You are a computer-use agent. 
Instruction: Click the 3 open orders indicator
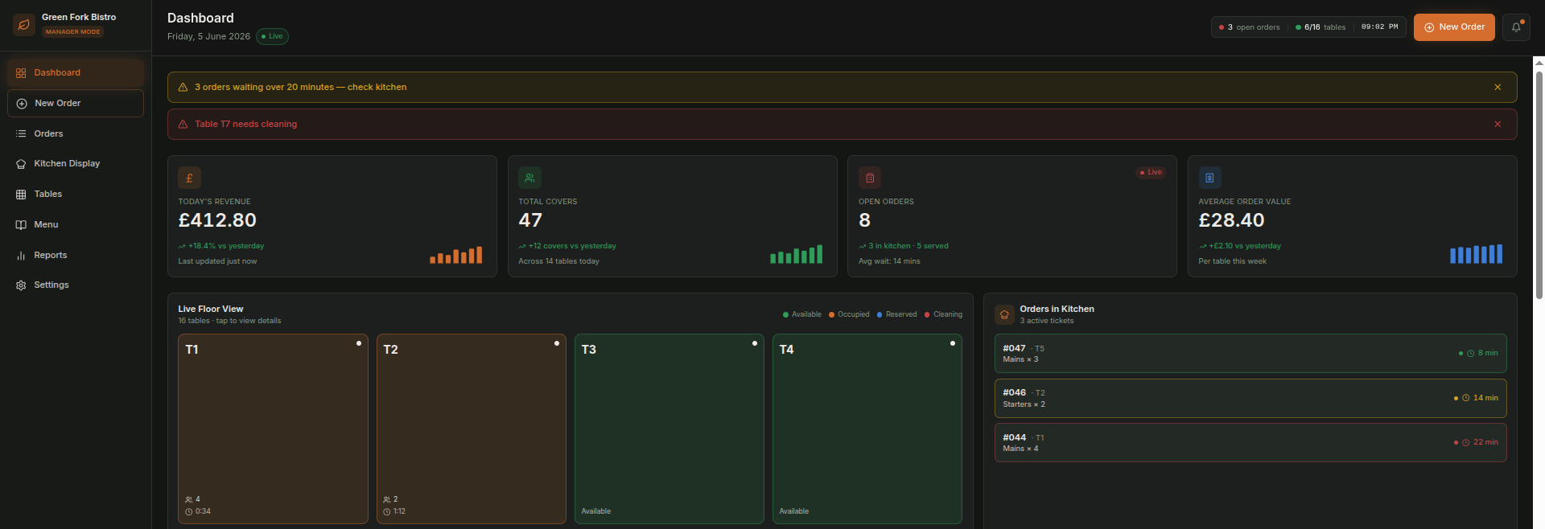[x=1250, y=27]
